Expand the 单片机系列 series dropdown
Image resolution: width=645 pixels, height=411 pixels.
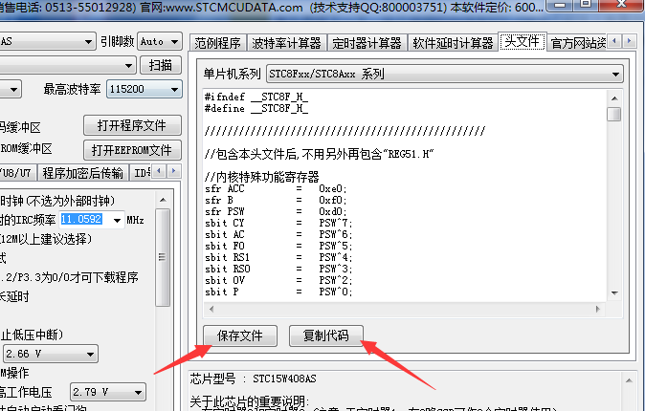(x=615, y=74)
